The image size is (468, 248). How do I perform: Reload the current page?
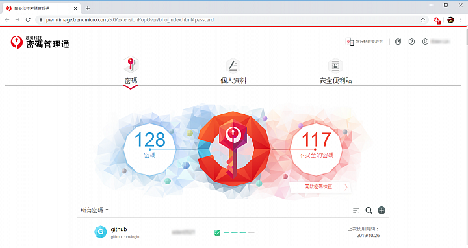28,19
